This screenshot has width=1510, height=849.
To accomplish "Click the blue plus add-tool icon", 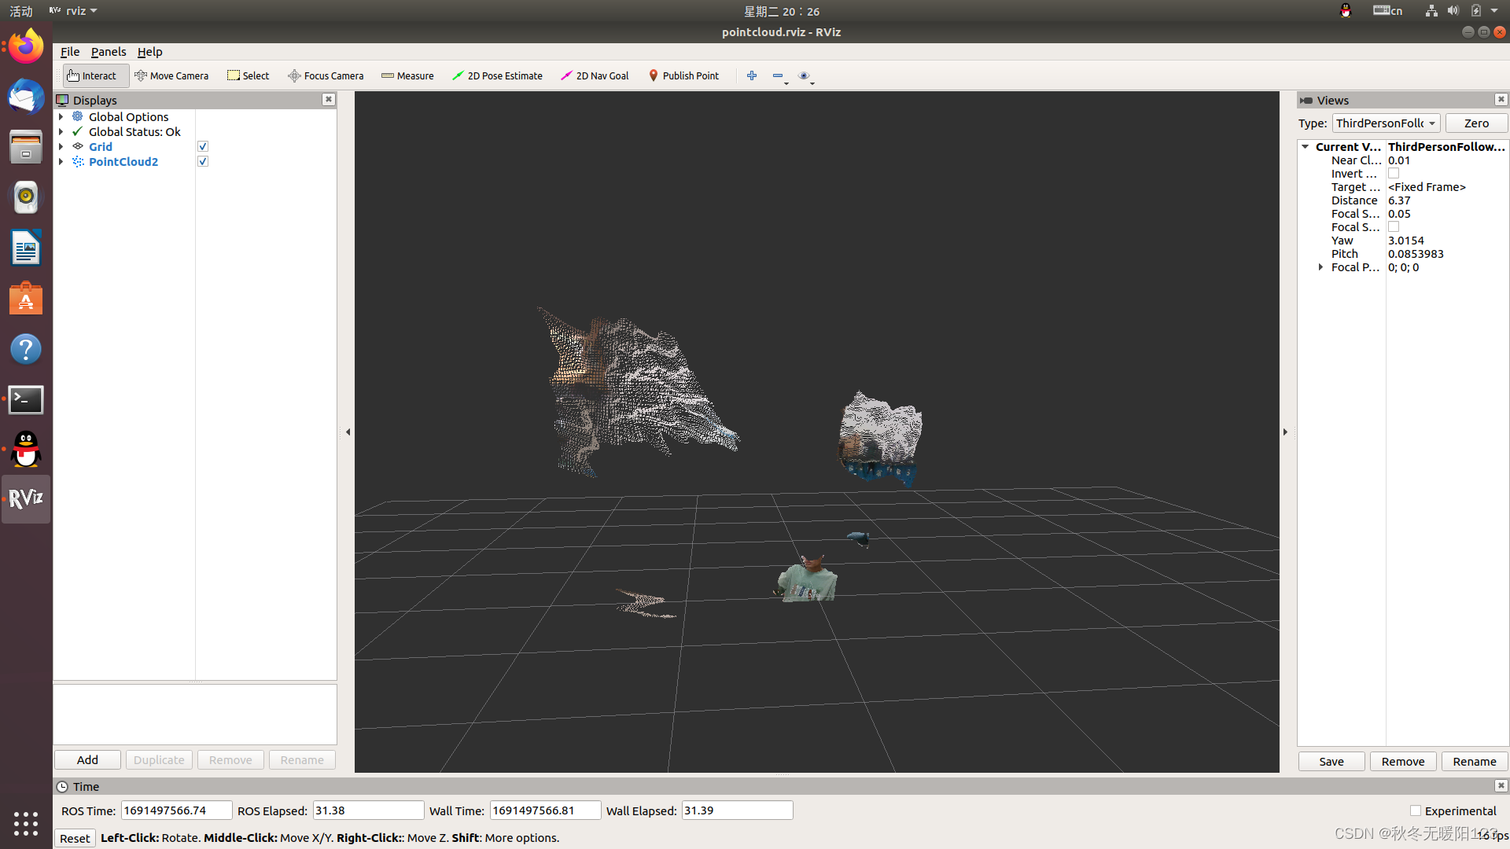I will click(752, 75).
